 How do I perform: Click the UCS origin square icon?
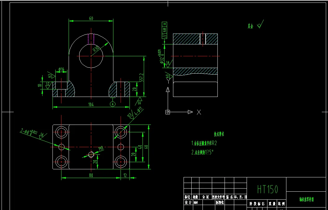167,112
